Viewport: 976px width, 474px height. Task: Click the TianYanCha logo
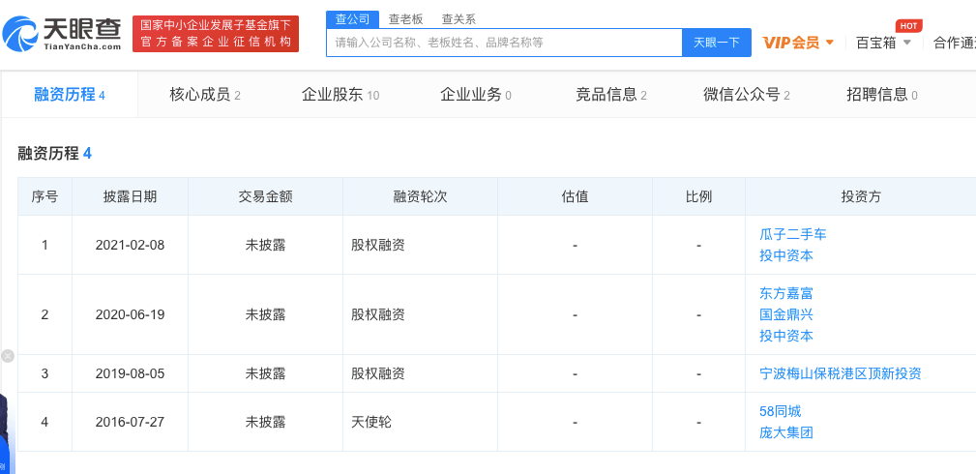click(63, 34)
